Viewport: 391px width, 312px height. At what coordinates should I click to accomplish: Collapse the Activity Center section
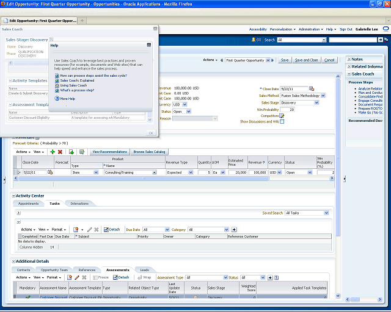coord(13,196)
